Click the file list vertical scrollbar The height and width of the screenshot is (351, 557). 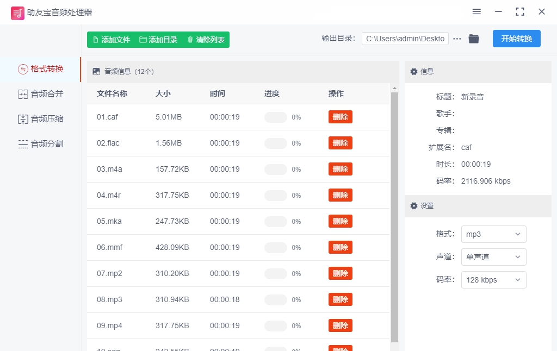tap(394, 217)
